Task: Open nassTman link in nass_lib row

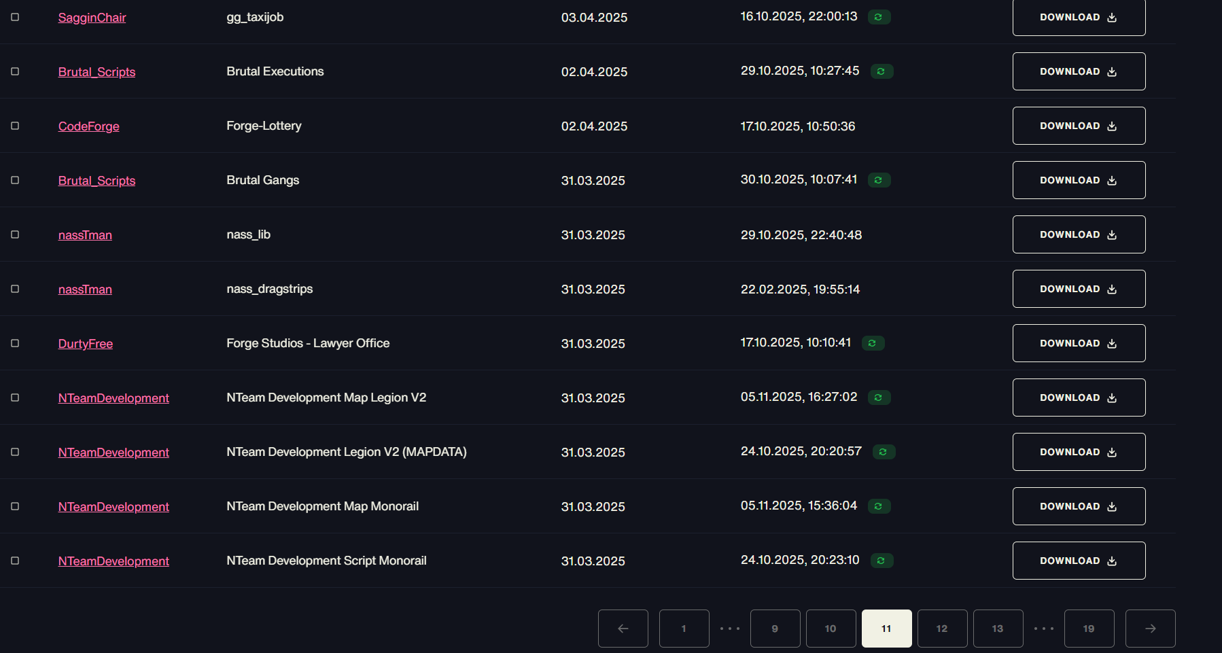Action: pos(85,235)
